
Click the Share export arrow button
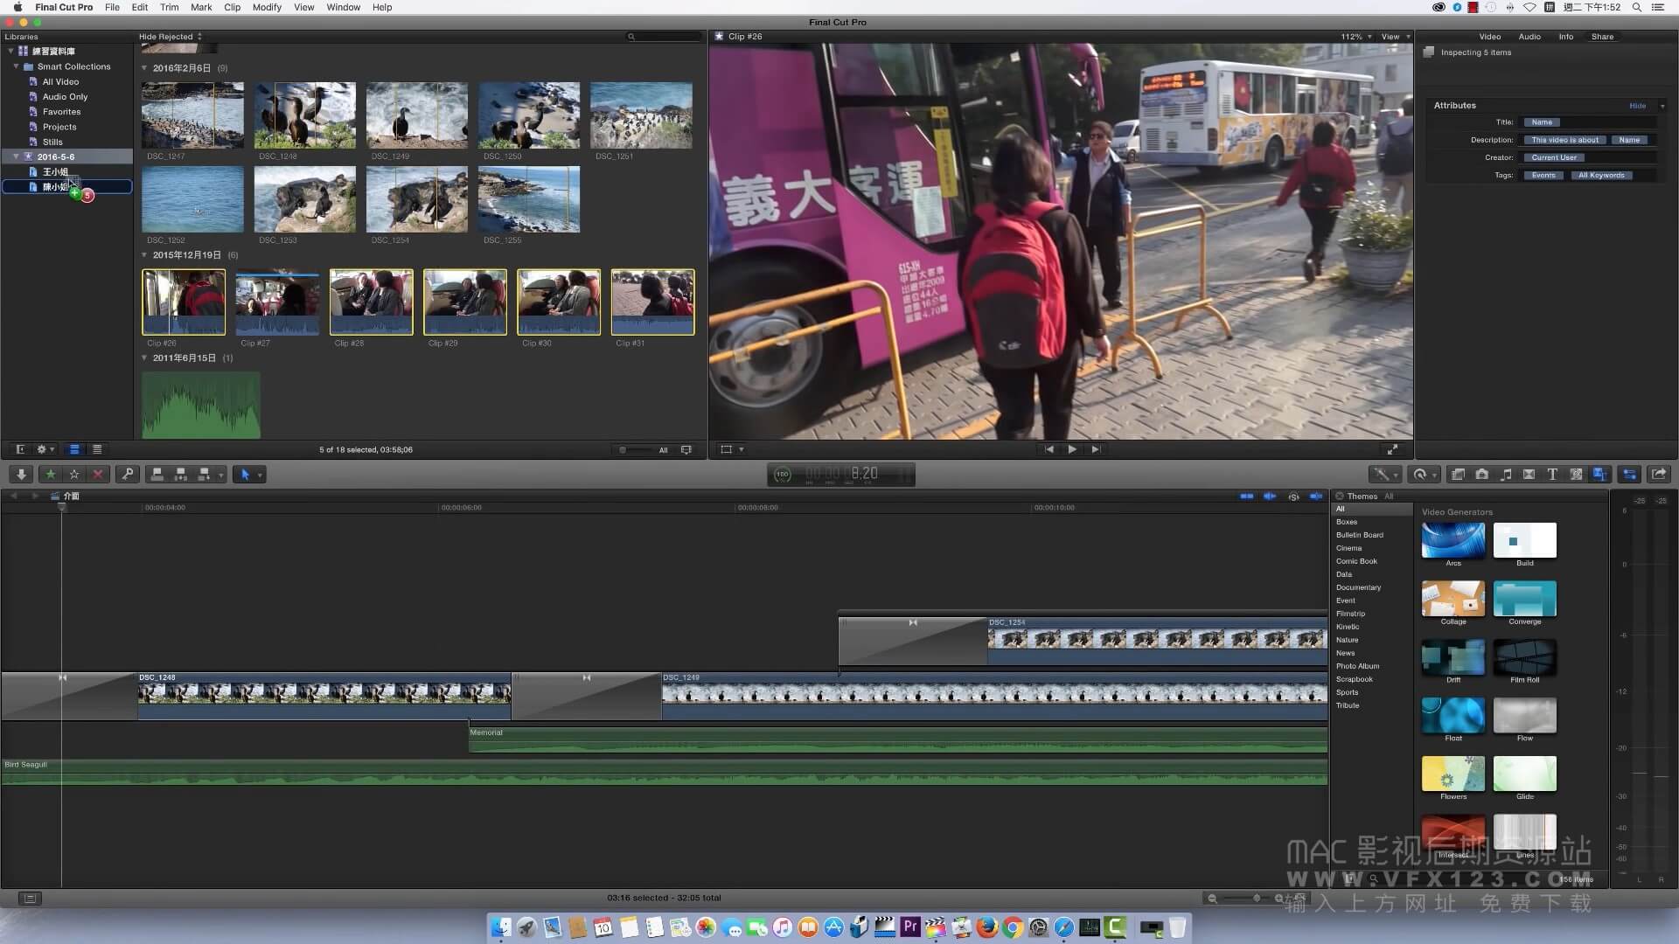pos(1659,475)
